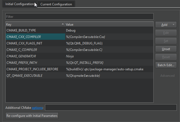This screenshot has width=180, height=122.
Task: Click Re-configure with Initial Parameters
Action: tap(32, 116)
